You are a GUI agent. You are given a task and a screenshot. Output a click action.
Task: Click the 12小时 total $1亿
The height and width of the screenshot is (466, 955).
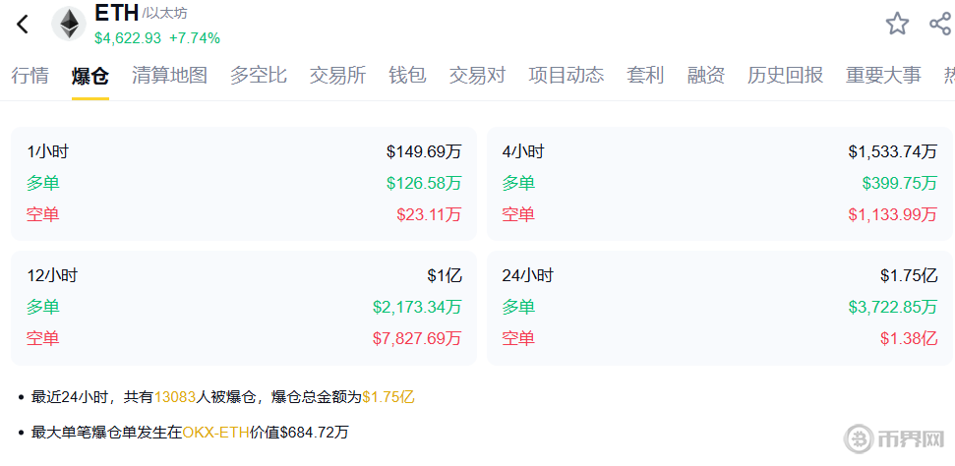pyautogui.click(x=445, y=276)
